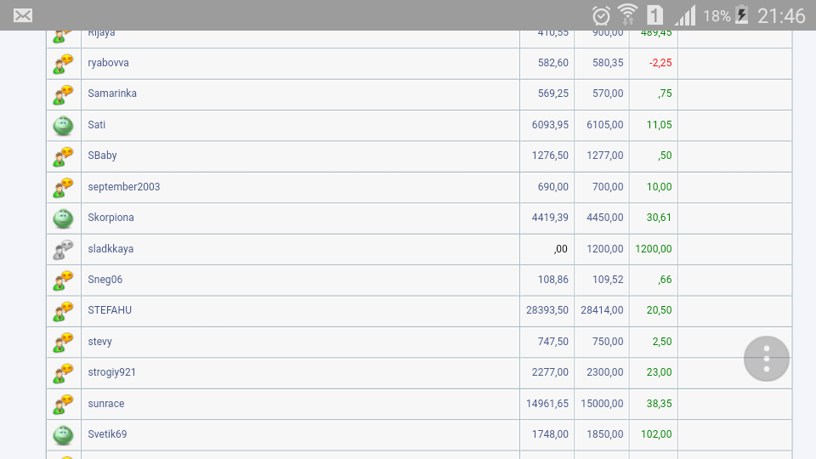
Task: Tap the user status icon beside Samarinka
Action: click(64, 94)
